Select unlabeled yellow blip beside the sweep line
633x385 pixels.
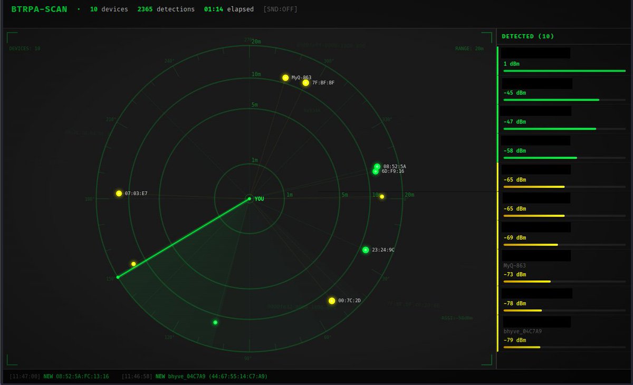tap(133, 264)
